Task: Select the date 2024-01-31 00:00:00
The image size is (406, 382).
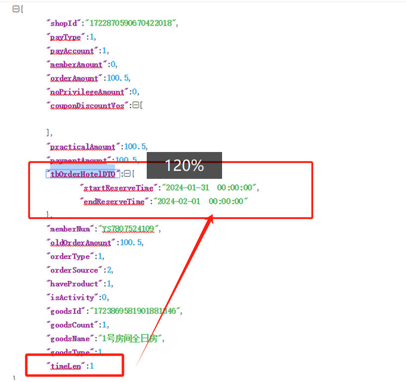Action: click(209, 188)
